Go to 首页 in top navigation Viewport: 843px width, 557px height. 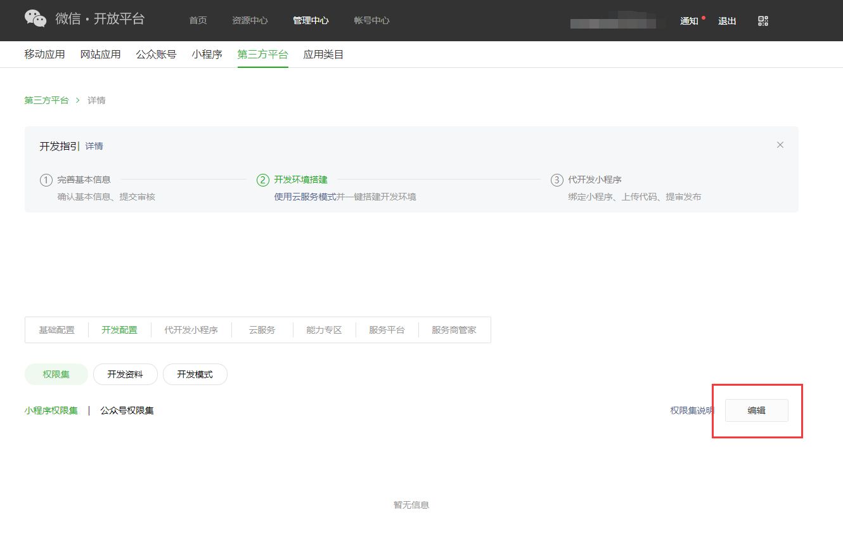(x=198, y=20)
